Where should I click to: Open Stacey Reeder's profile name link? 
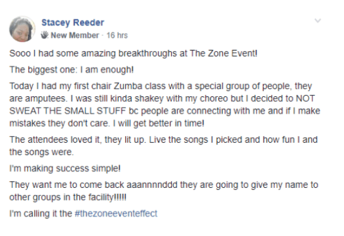point(72,22)
